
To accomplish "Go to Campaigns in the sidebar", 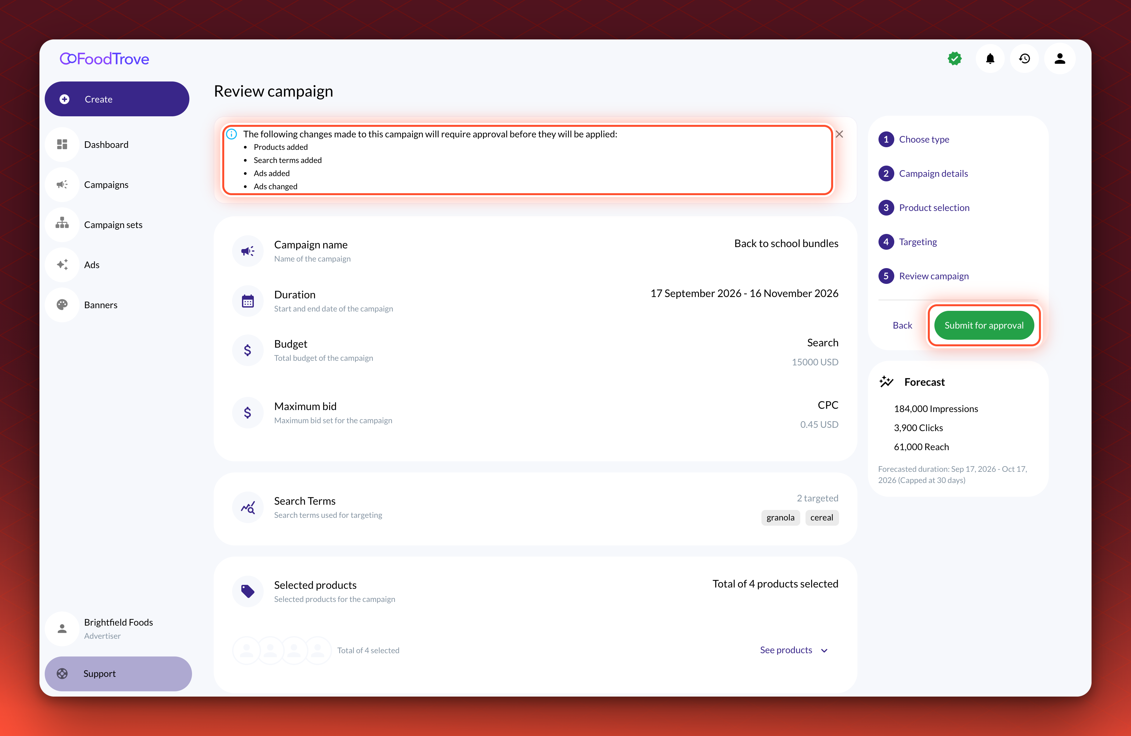I will tap(117, 185).
